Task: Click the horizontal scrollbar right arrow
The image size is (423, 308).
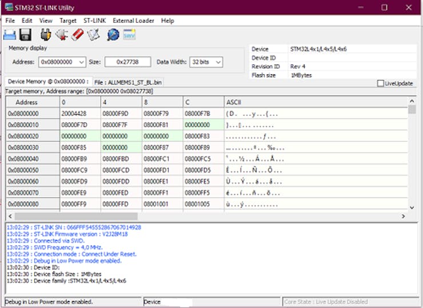Action: 404,216
